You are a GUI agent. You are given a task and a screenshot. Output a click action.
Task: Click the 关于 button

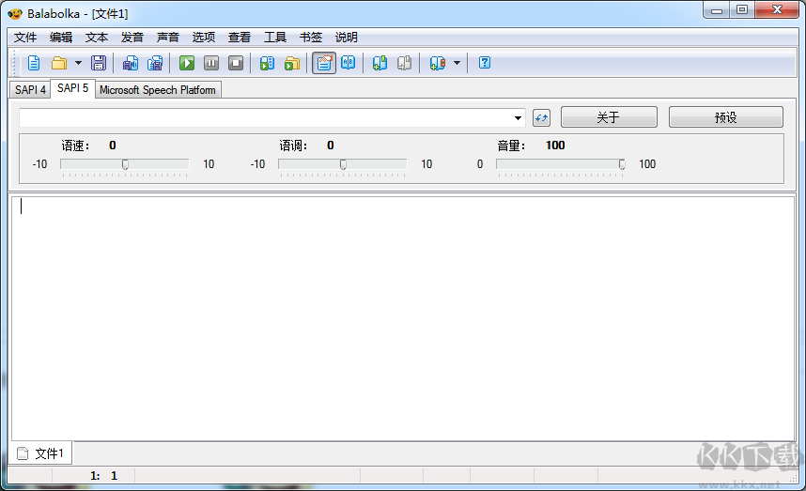[x=608, y=117]
